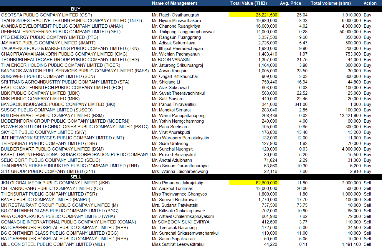Select PTG ENERGY (PTG) company cell

pos(49,37)
